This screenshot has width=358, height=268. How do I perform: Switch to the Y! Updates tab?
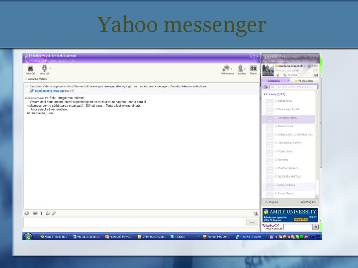304,81
